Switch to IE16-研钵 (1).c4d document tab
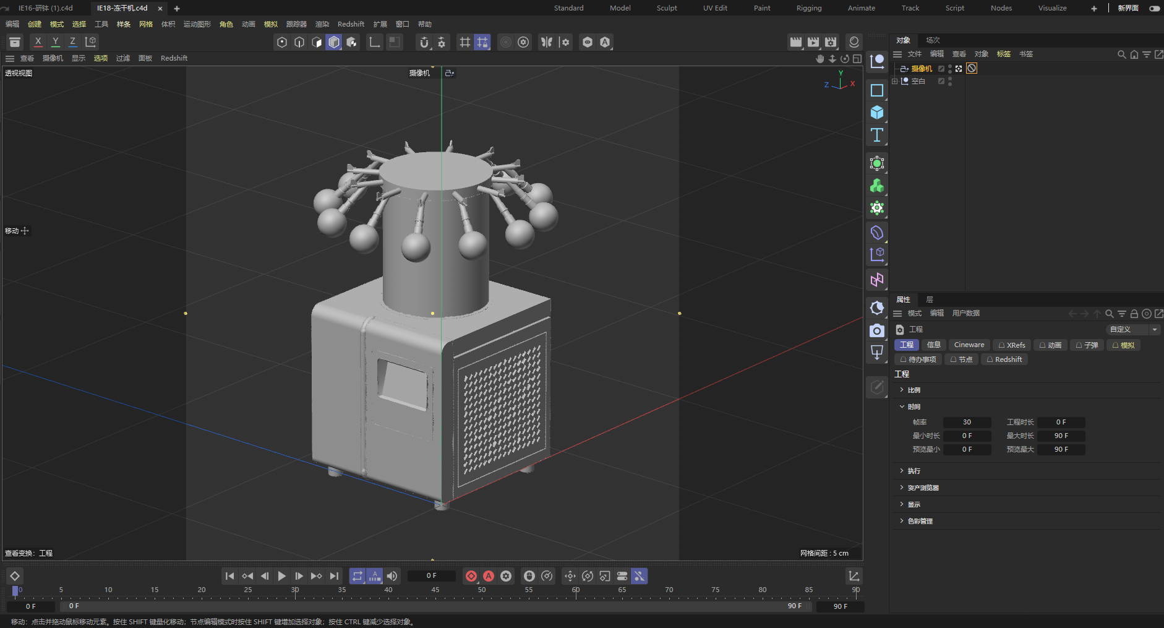1164x628 pixels. coord(45,8)
